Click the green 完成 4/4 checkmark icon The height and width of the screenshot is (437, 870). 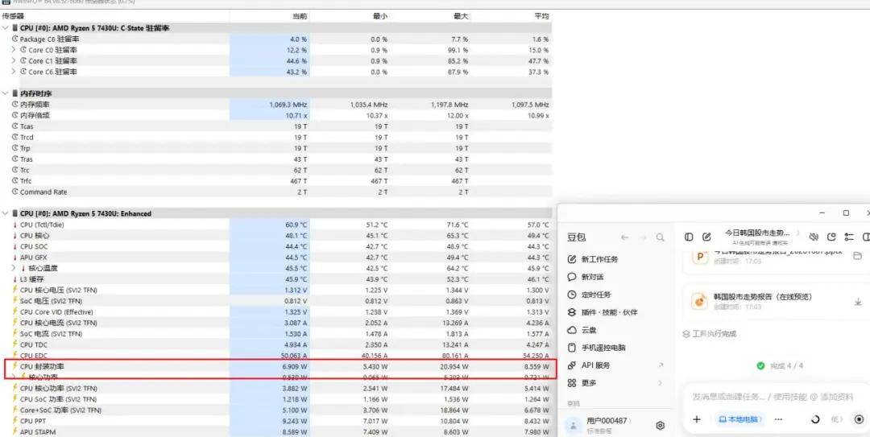(761, 366)
